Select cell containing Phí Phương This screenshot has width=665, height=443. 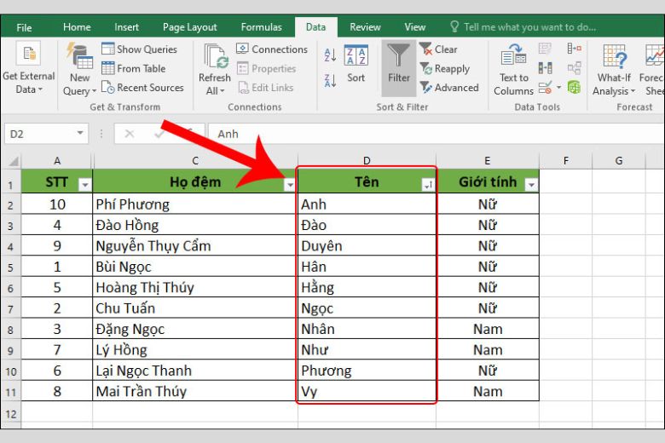tap(195, 204)
